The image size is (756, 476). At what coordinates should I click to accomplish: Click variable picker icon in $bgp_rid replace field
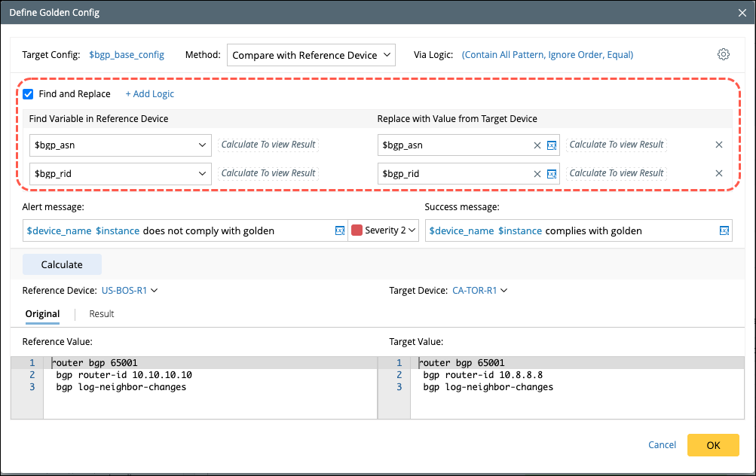tap(552, 173)
